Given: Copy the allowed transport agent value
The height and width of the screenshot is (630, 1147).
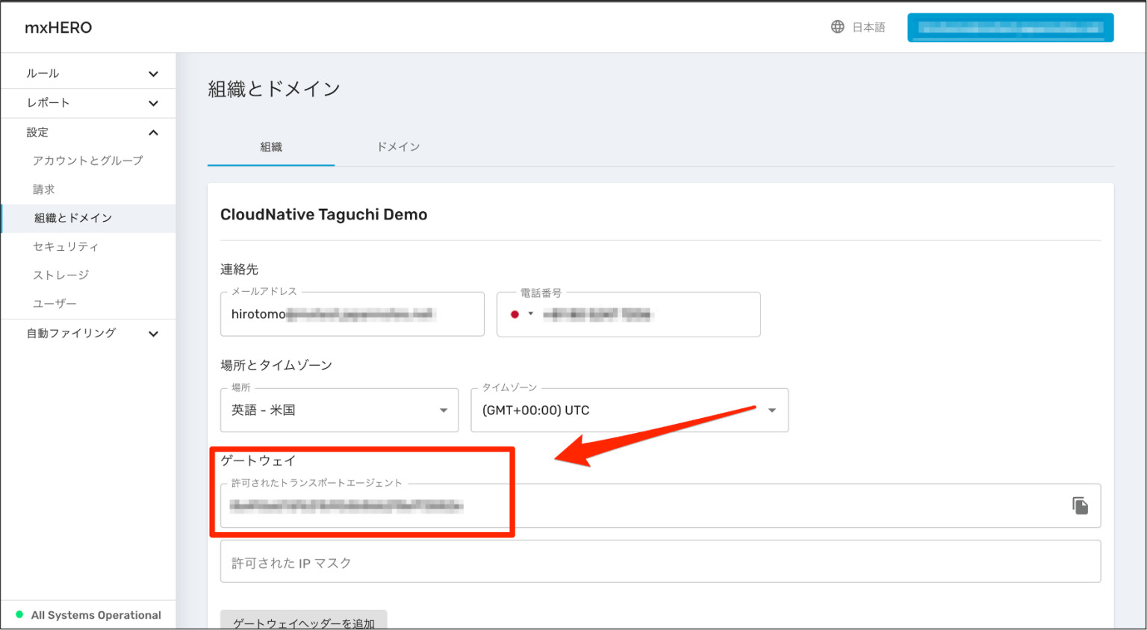Looking at the screenshot, I should pos(1080,505).
